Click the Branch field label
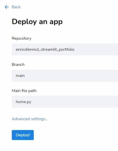This screenshot has height=151, width=118. tap(18, 64)
